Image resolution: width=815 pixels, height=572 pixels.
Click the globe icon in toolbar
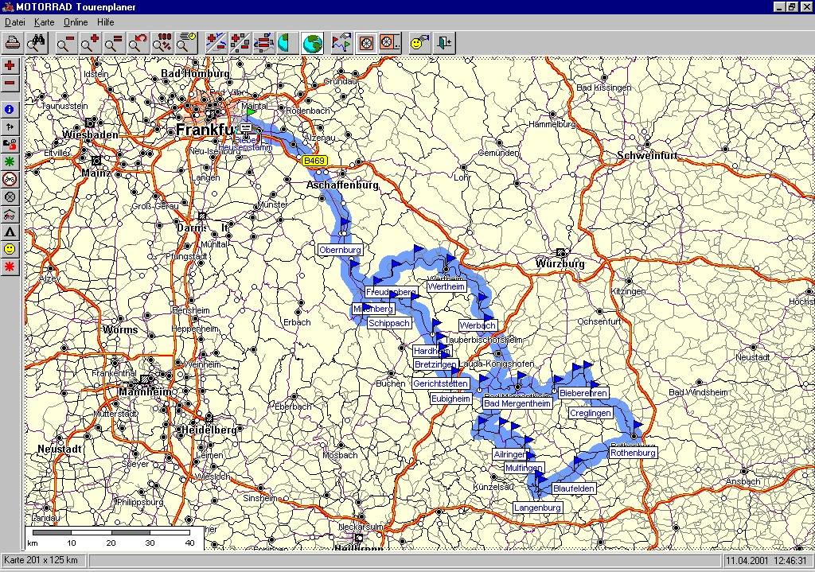(x=313, y=43)
